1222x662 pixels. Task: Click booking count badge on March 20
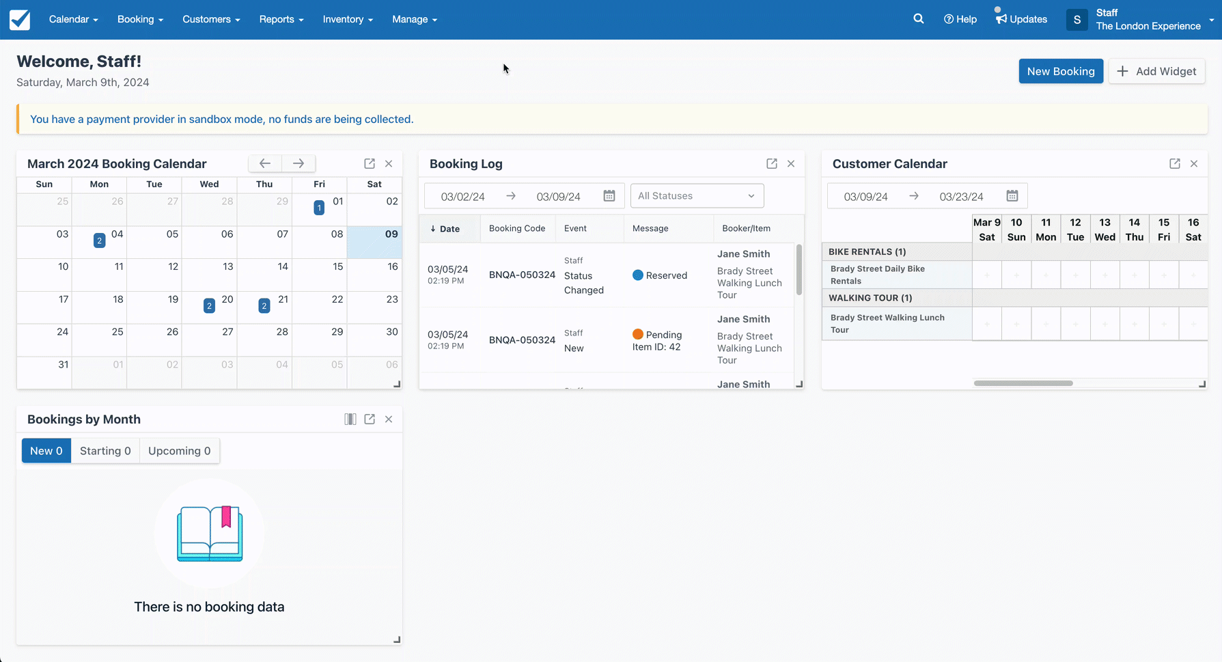coord(210,305)
